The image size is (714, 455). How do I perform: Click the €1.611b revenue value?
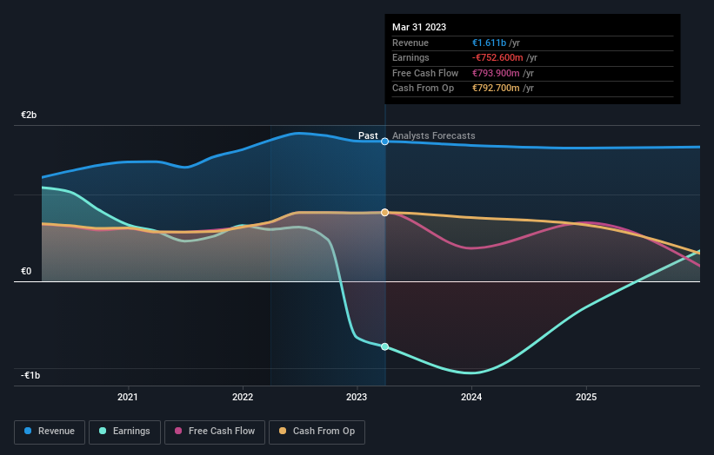[489, 43]
